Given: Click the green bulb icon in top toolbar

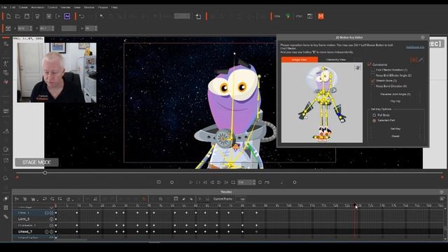Looking at the screenshot, I should (288, 16).
